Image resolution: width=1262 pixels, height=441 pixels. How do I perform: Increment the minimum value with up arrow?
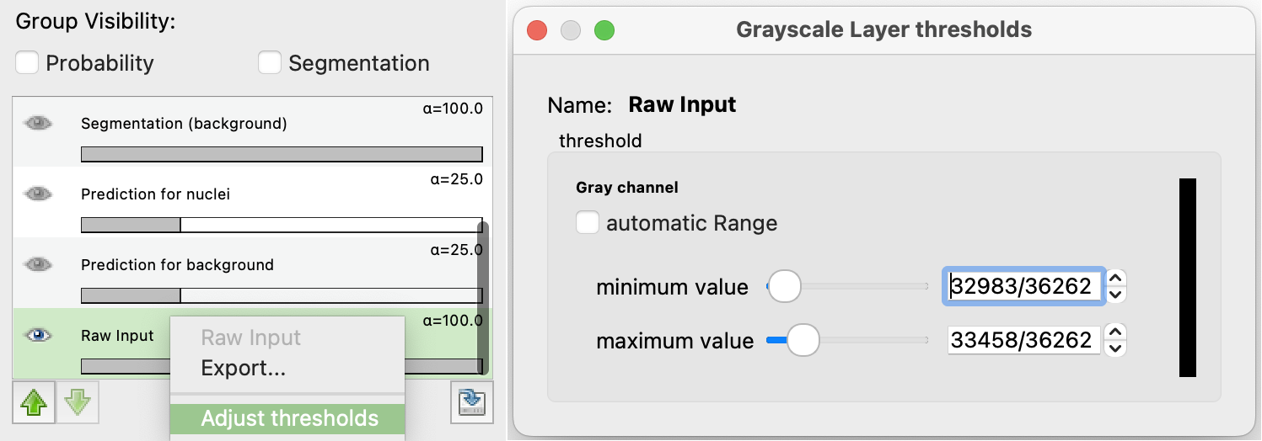(x=1115, y=279)
